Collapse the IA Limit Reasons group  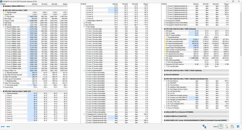[165, 81]
